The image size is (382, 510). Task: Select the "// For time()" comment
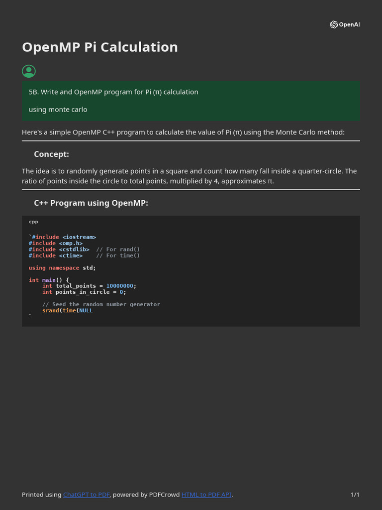[118, 255]
